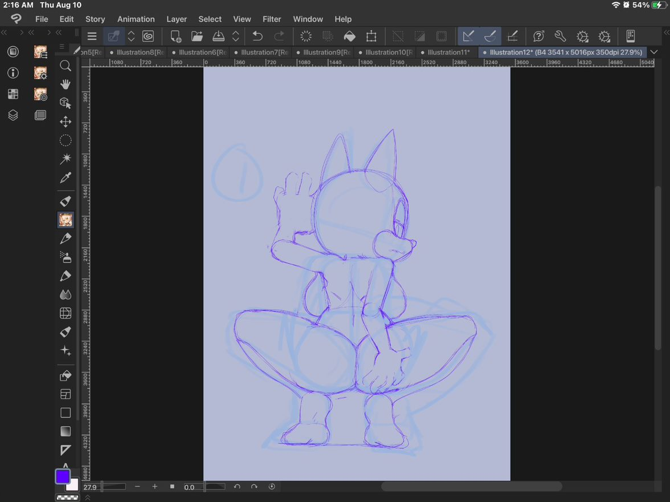Toggle Snap to Ruler
This screenshot has height=502, width=670.
[x=468, y=37]
